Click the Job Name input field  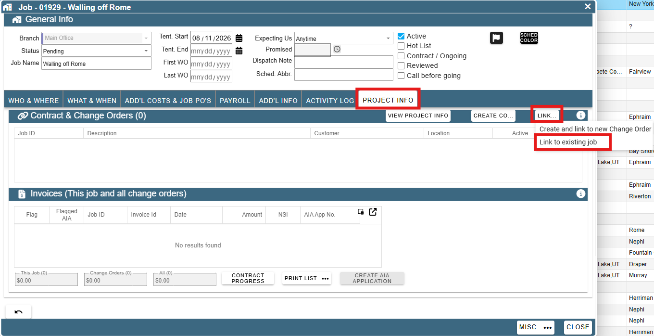point(96,64)
